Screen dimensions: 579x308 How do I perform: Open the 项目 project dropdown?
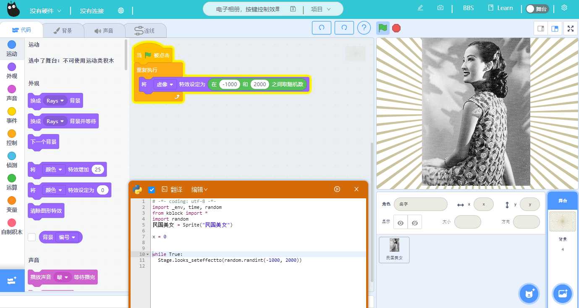coord(321,9)
